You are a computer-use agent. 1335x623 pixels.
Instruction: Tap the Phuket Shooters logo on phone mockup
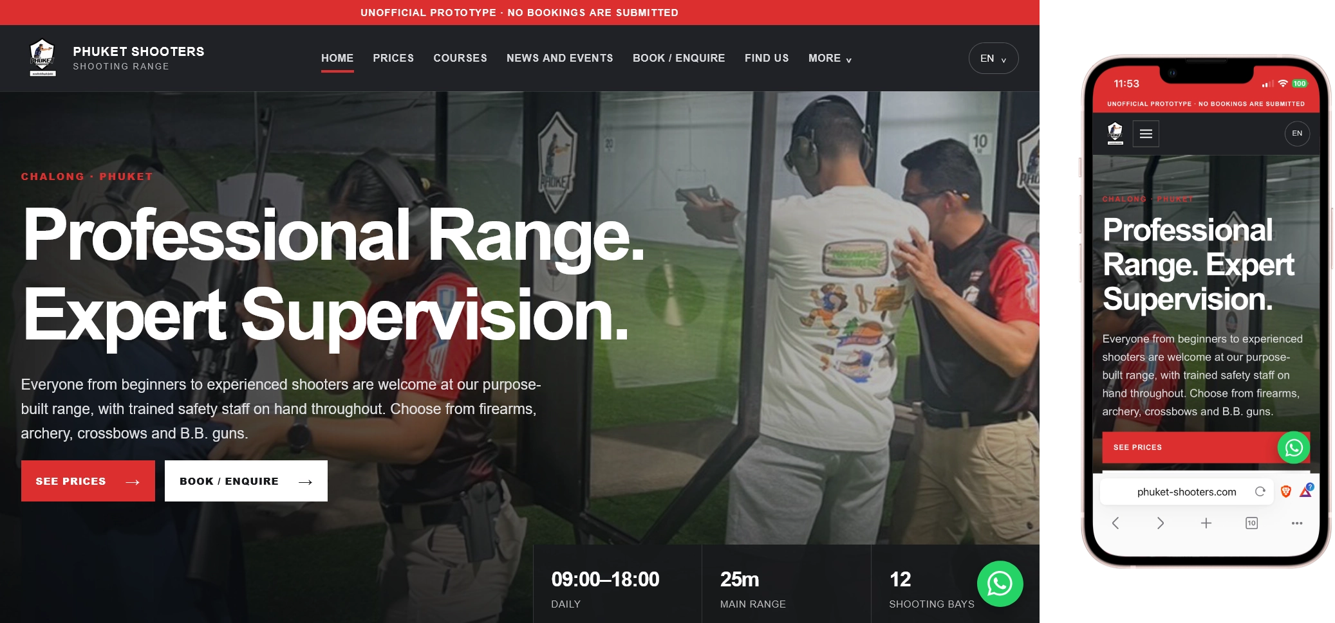1115,134
